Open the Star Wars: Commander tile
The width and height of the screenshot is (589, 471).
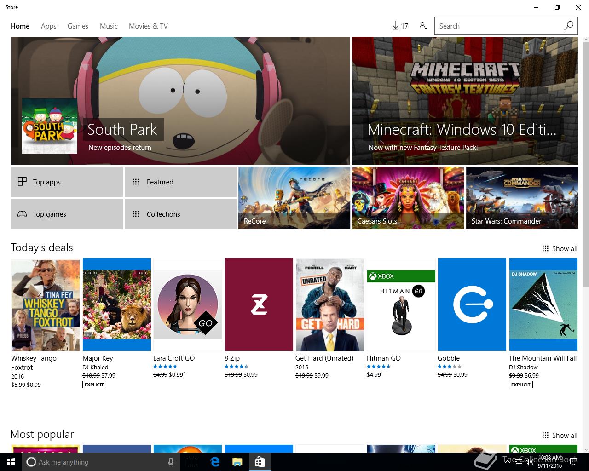pyautogui.click(x=522, y=198)
